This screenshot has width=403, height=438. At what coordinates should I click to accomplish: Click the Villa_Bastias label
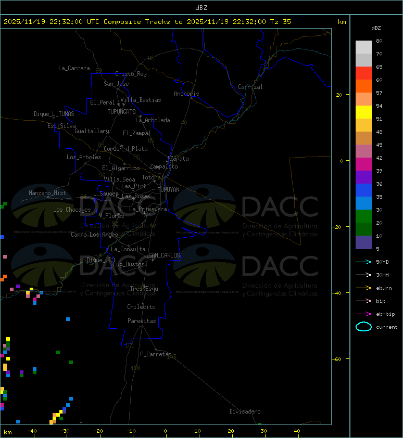click(141, 100)
